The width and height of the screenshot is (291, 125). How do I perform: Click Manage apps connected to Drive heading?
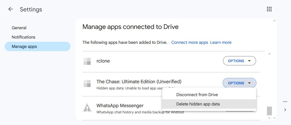click(x=131, y=27)
